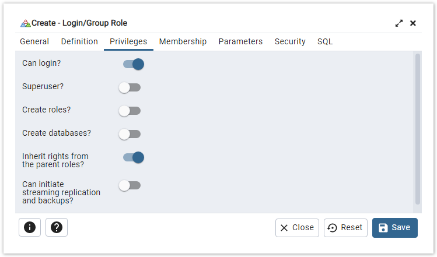Open the Security tab

(290, 41)
